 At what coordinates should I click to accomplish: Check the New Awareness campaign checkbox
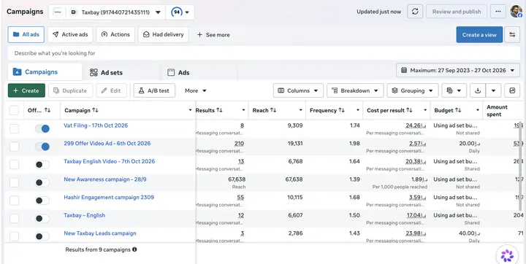[x=14, y=182]
